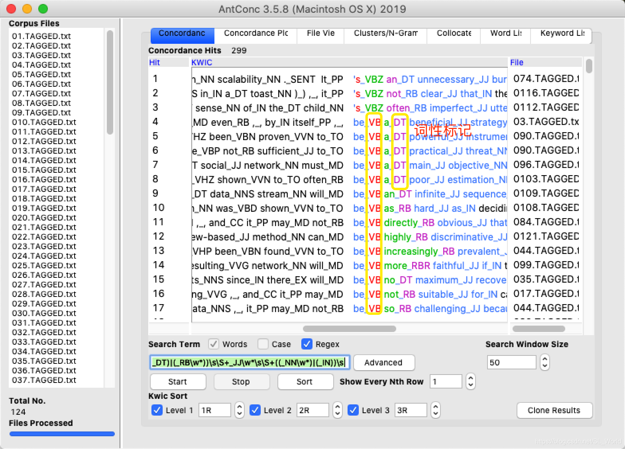Select 025.TAGGED.txt in corpus files
625x449 pixels.
[x=44, y=265]
